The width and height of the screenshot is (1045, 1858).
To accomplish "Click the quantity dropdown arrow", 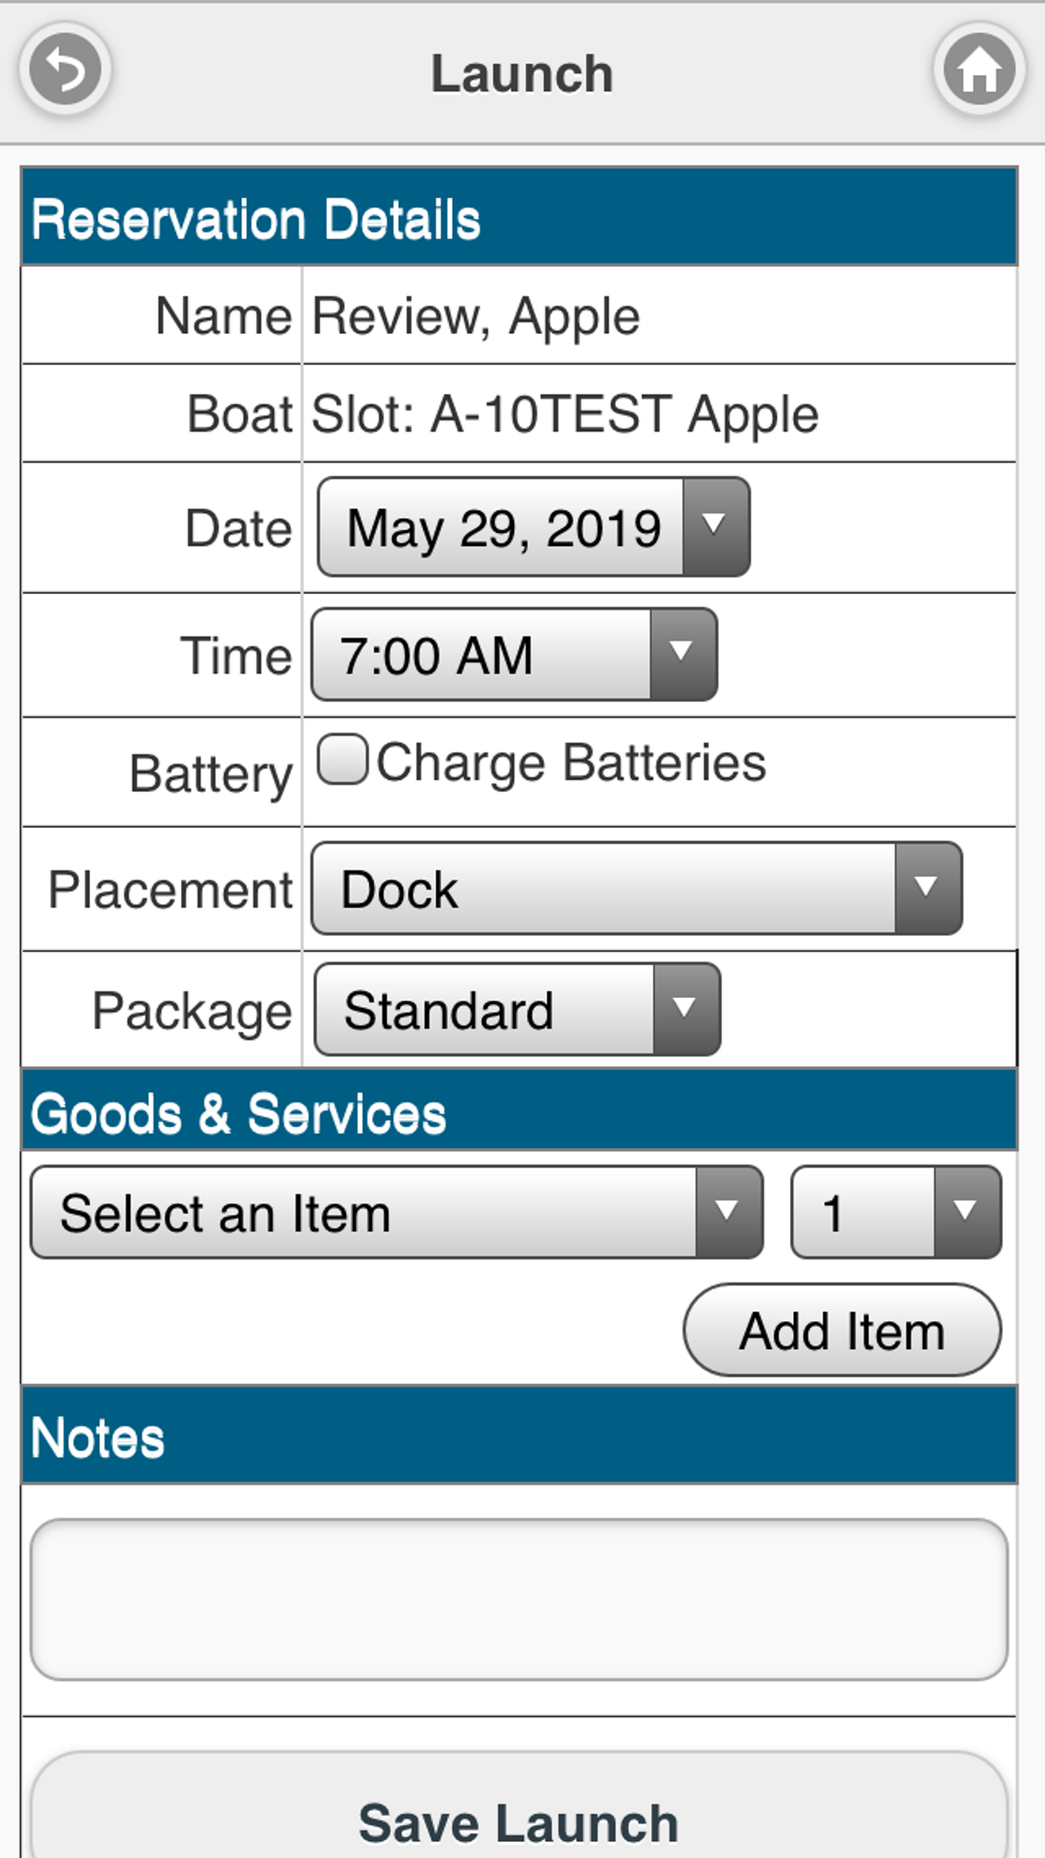I will tap(967, 1213).
